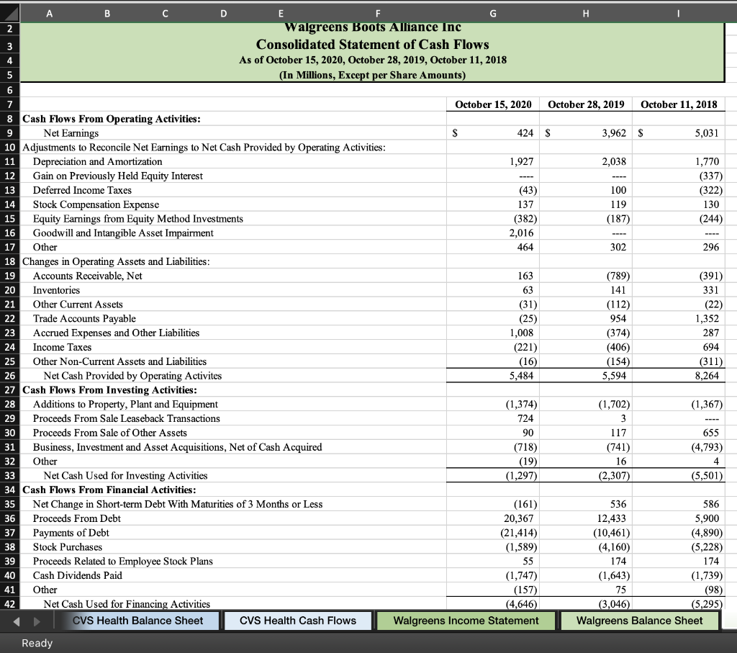This screenshot has width=737, height=653.
Task: Click the right sheet navigation arrow
Action: click(x=36, y=620)
